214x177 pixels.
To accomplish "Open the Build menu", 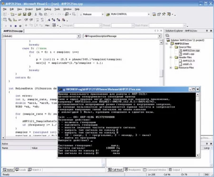I will click(39, 9).
